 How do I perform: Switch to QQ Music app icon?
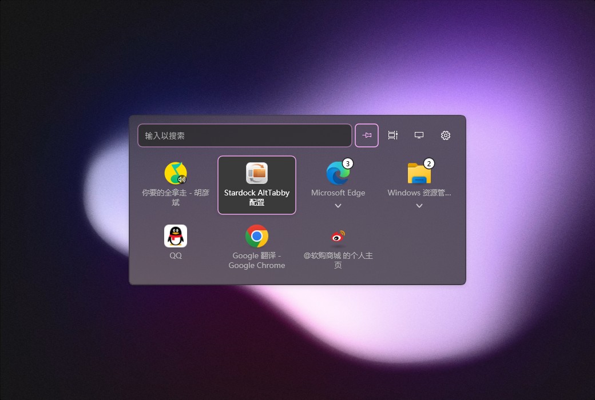[x=176, y=173]
